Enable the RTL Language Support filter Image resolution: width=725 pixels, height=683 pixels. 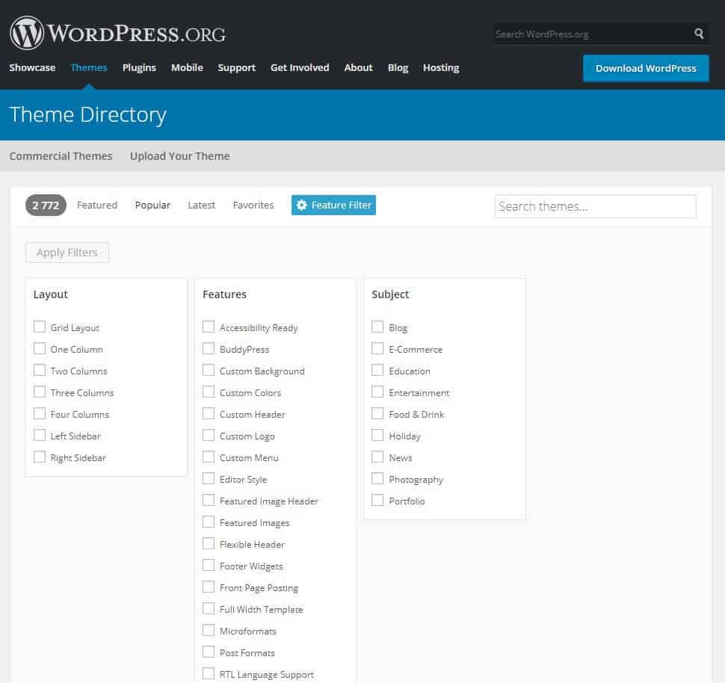coord(209,674)
